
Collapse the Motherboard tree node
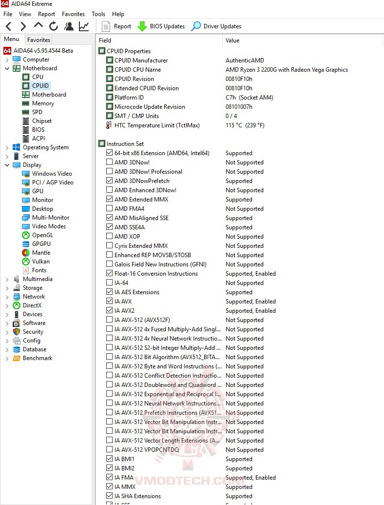(x=7, y=68)
